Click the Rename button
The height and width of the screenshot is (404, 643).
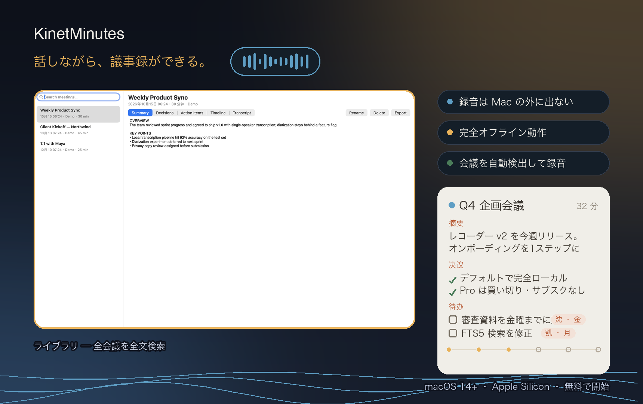[x=356, y=113]
